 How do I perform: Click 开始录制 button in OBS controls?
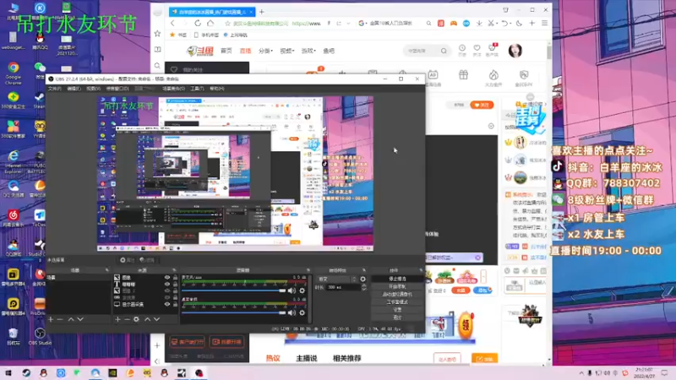[397, 286]
